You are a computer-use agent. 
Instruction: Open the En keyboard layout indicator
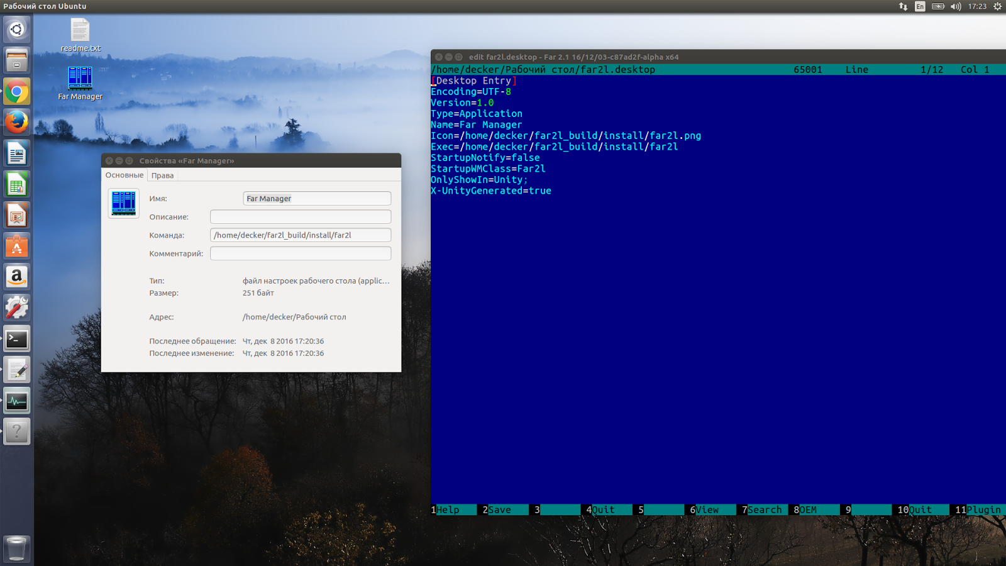(x=920, y=6)
